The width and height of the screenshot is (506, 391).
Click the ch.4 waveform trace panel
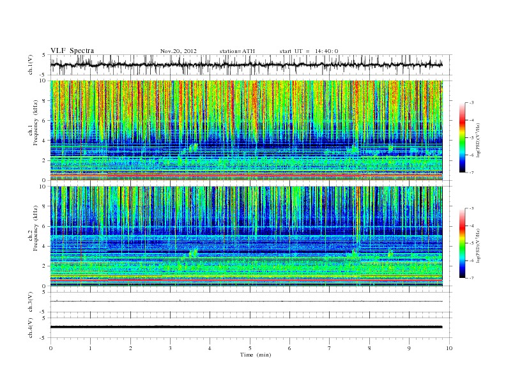[251, 328]
